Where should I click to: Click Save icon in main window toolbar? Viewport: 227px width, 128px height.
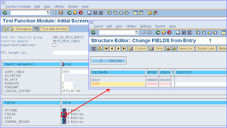(x=61, y=13)
